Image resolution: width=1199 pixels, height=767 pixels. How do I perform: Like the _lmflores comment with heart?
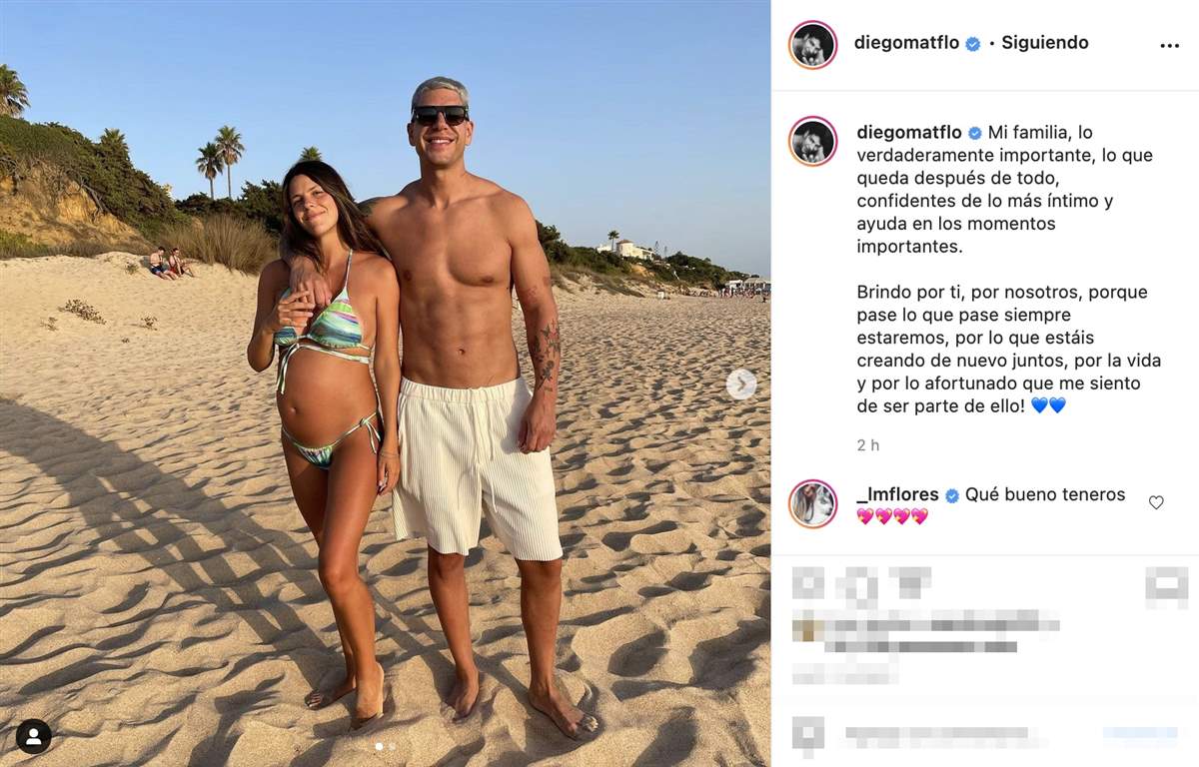1156,502
